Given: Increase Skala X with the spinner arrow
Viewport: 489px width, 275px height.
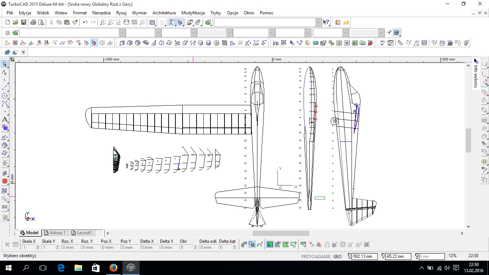Looking at the screenshot, I should [x=38, y=246].
